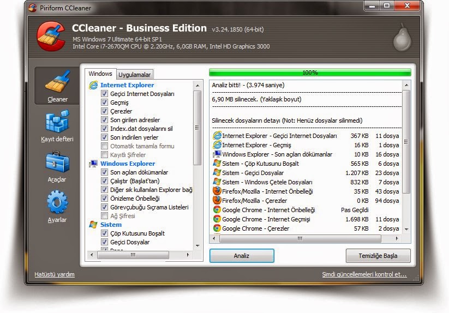This screenshot has width=449, height=313.
Task: Click left arrow of results horizontal scrollbar
Action: (214, 238)
